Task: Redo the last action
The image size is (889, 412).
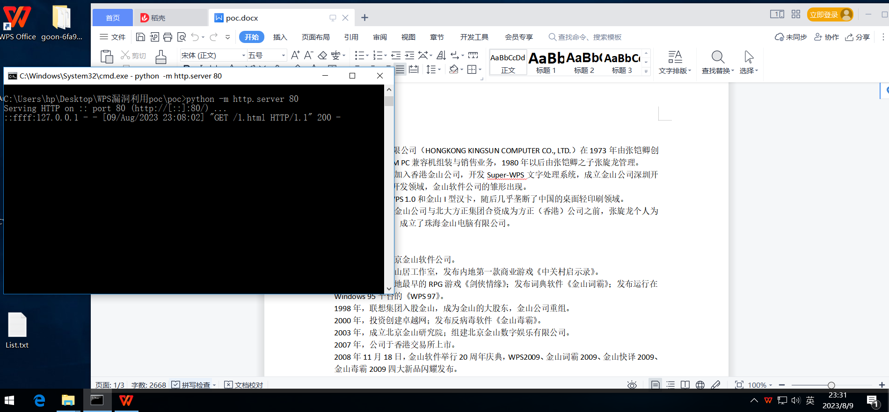Action: click(214, 37)
